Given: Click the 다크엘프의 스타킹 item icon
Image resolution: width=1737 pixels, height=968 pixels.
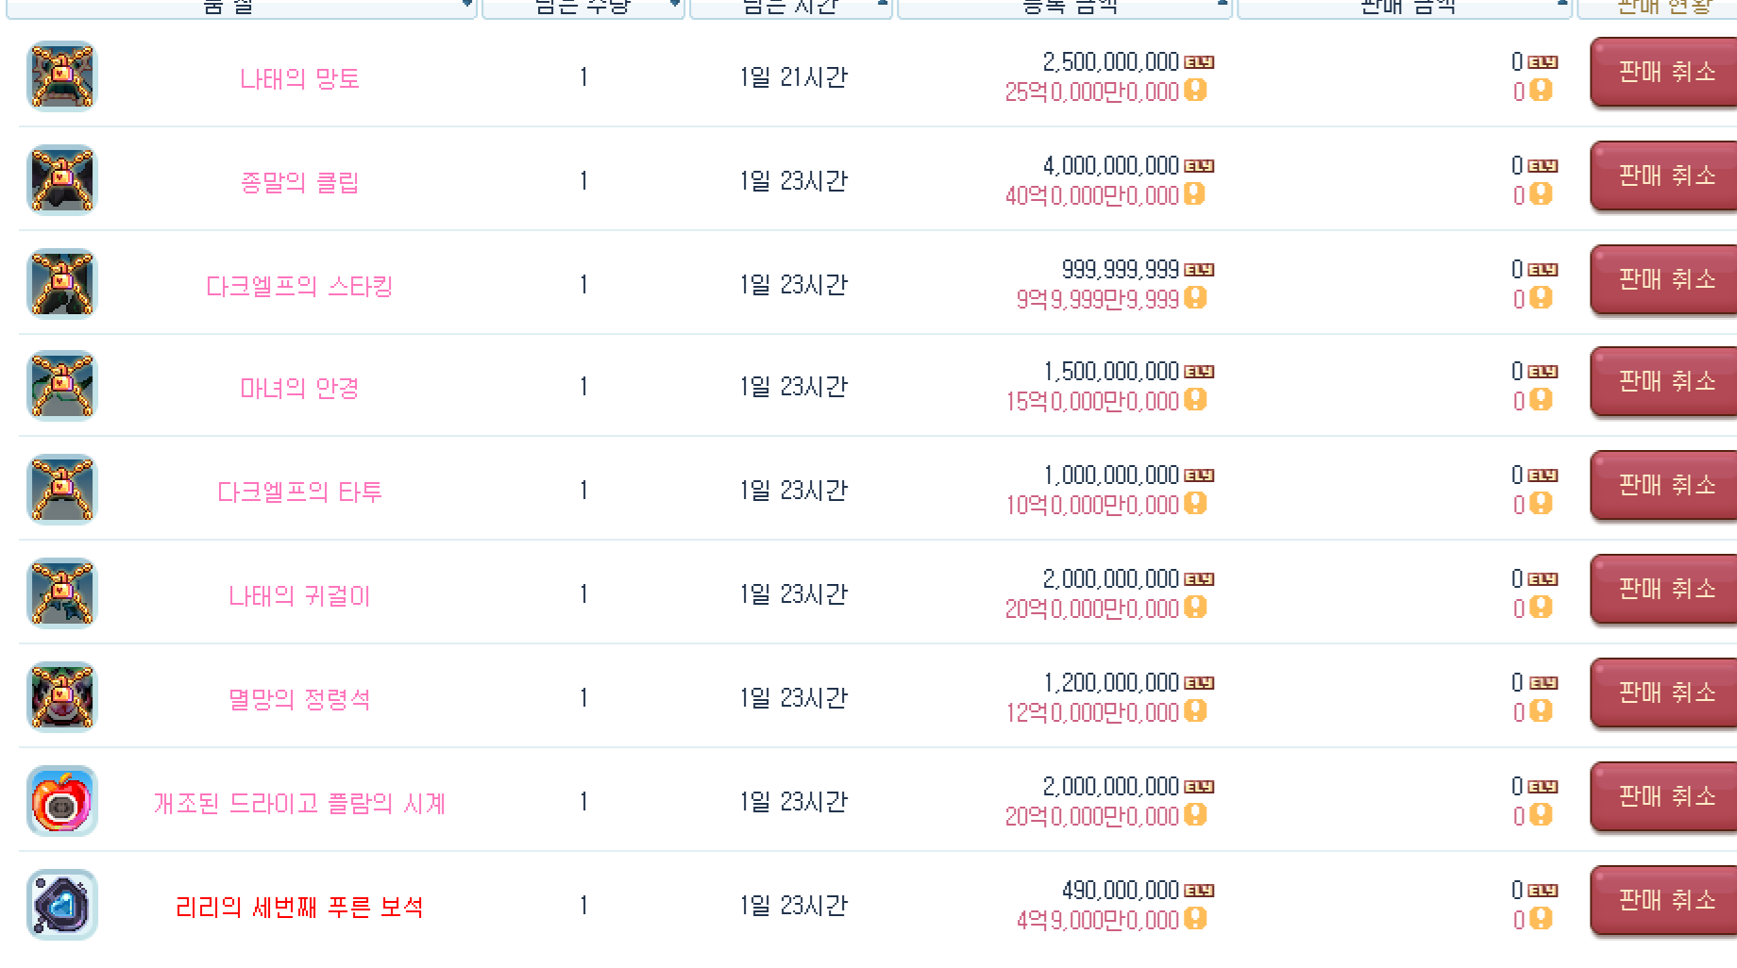Looking at the screenshot, I should pos(62,283).
